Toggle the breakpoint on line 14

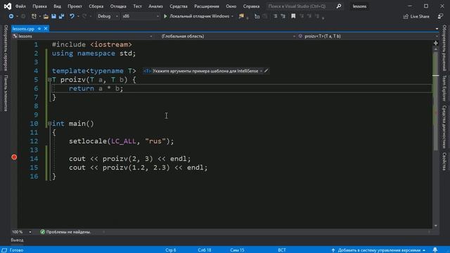pyautogui.click(x=14, y=157)
